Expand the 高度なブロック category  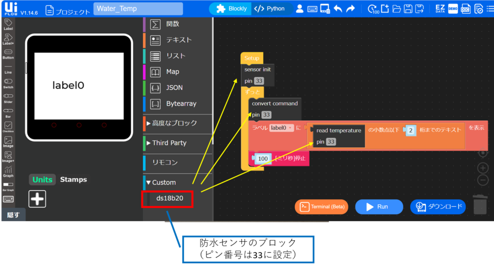tap(178, 123)
